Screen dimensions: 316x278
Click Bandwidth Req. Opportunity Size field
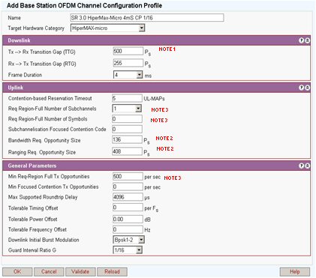pos(127,139)
